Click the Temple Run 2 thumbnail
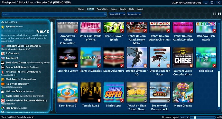222x119 pixels. click(91, 92)
